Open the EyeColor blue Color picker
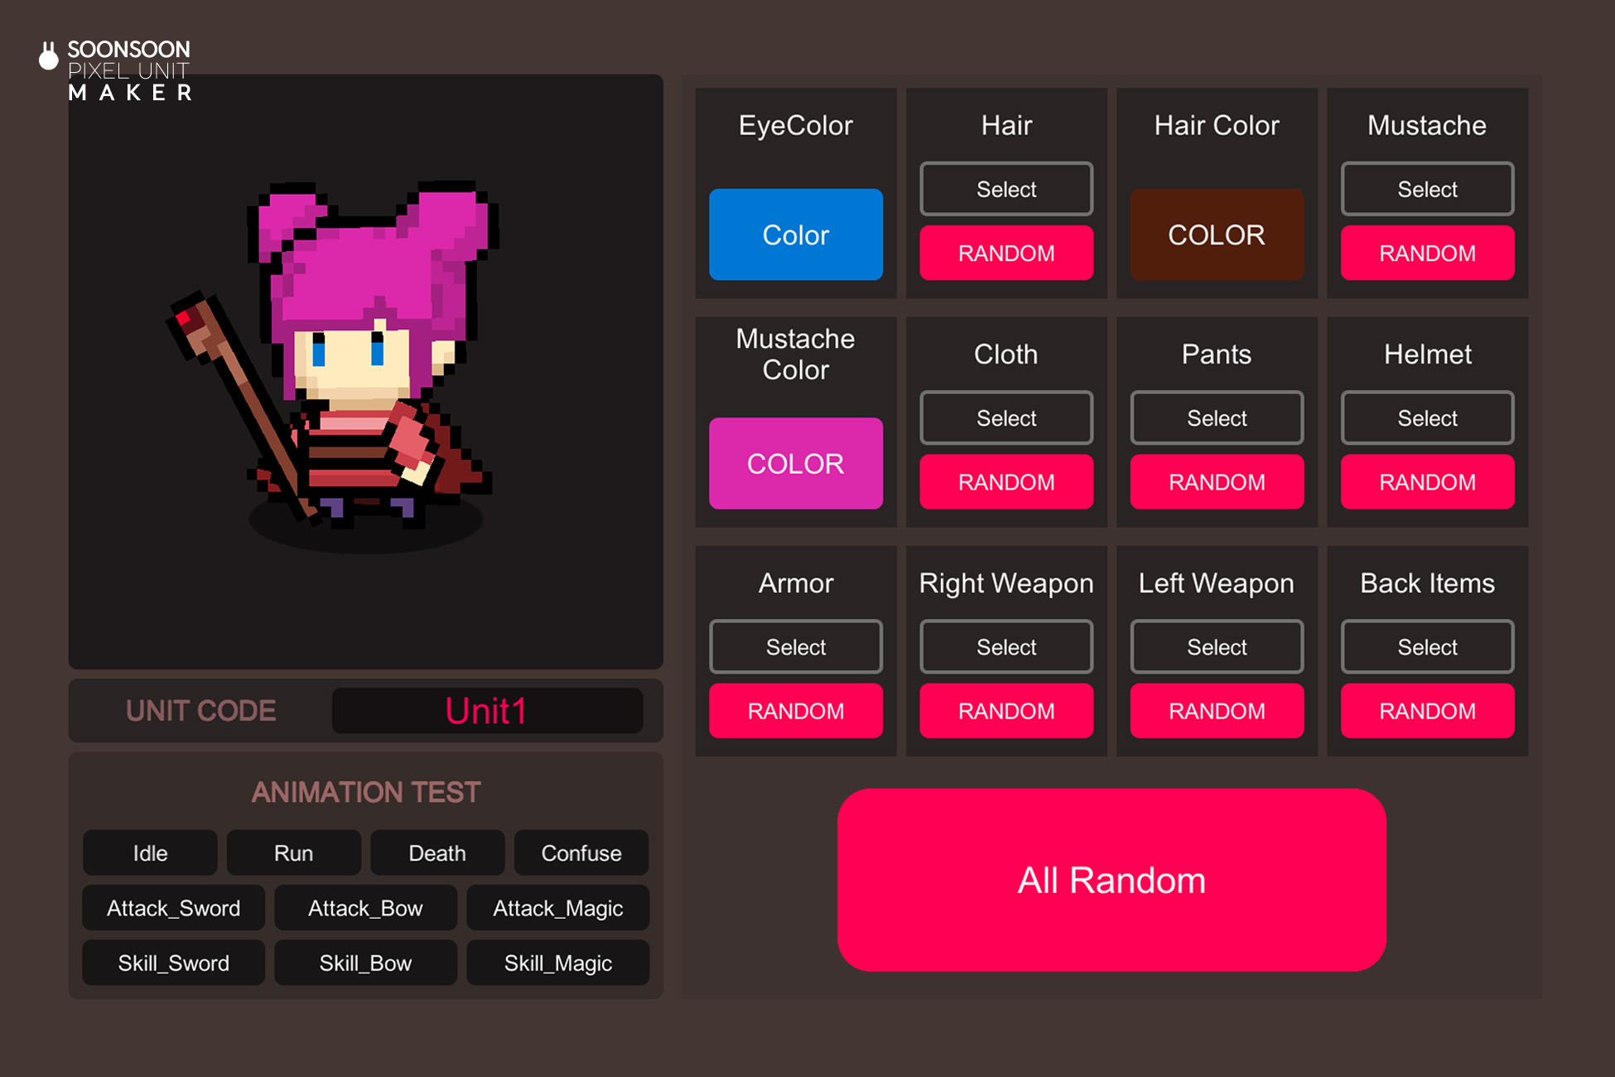Image resolution: width=1615 pixels, height=1077 pixels. (796, 234)
